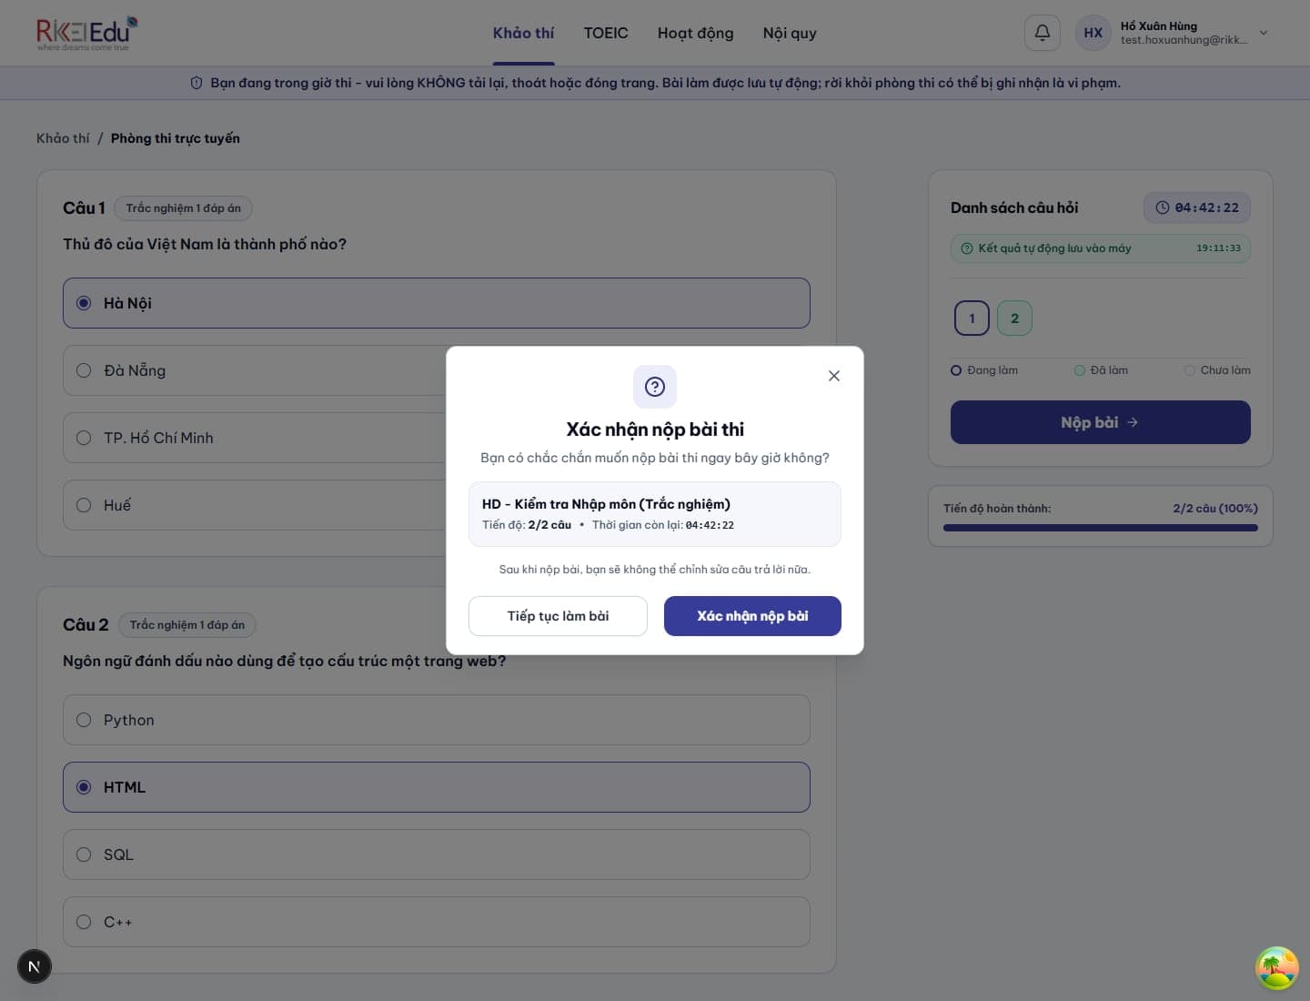
Task: Click the exam title 'HD - Kiểm tra Nhập môn'
Action: point(606,504)
